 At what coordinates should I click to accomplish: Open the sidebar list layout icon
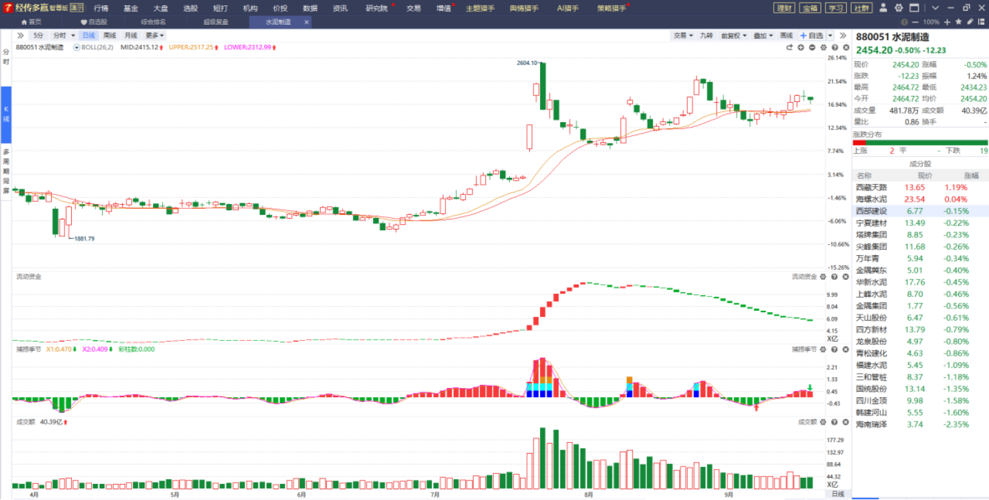[982, 22]
